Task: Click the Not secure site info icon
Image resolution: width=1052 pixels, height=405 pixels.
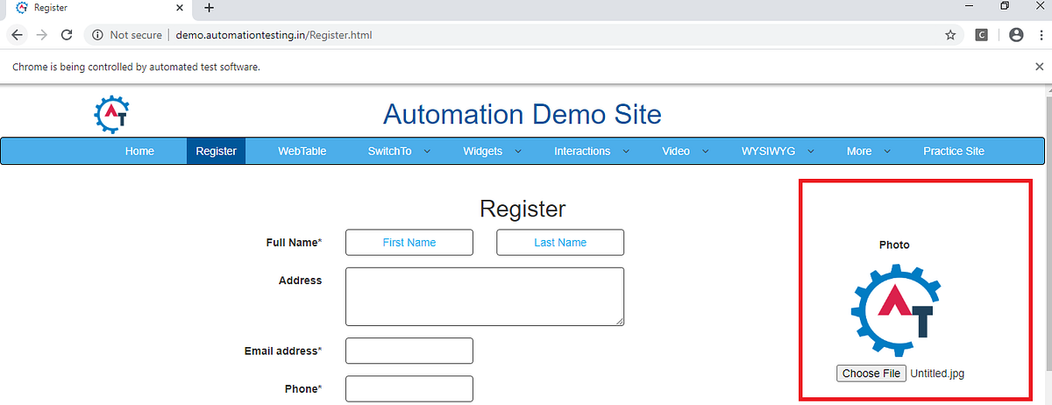Action: tap(97, 35)
